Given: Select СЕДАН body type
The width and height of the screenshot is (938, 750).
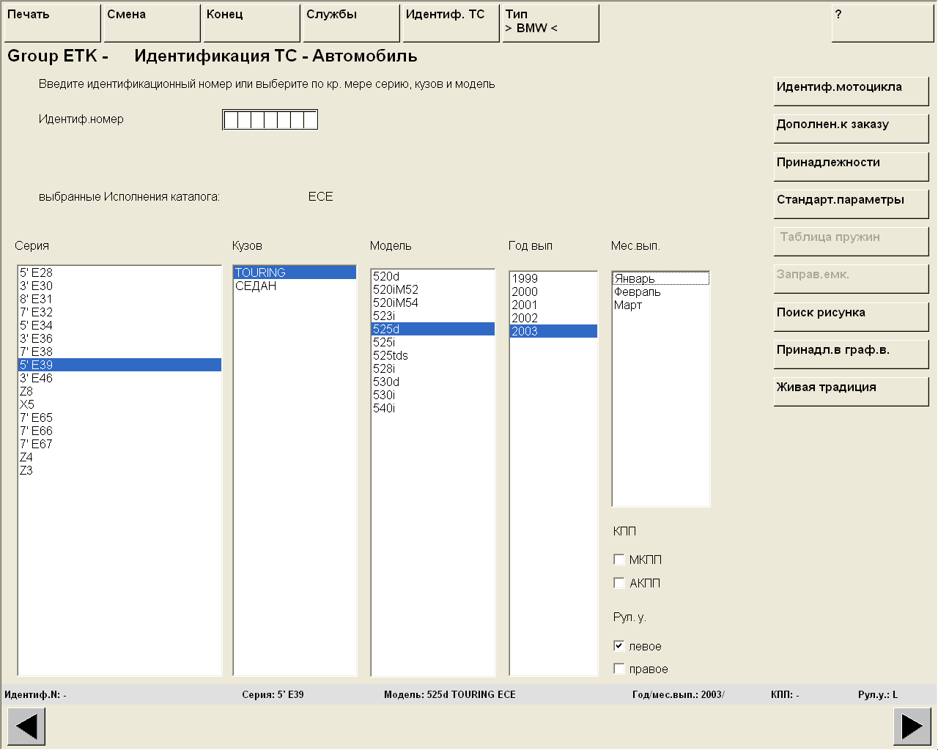Looking at the screenshot, I should 295,286.
